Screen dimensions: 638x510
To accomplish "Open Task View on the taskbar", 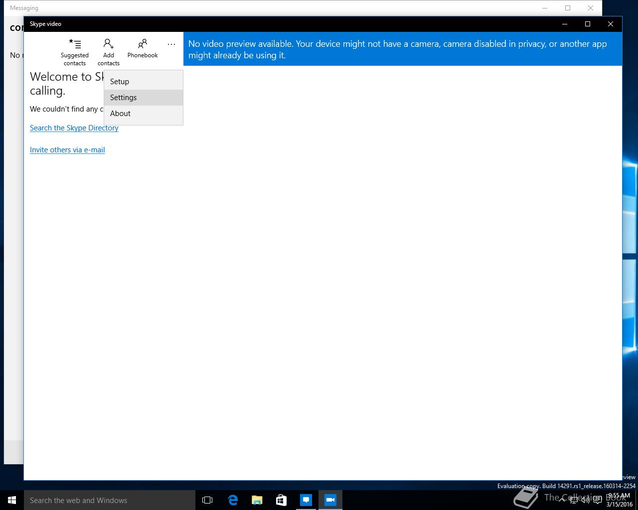I will coord(207,500).
